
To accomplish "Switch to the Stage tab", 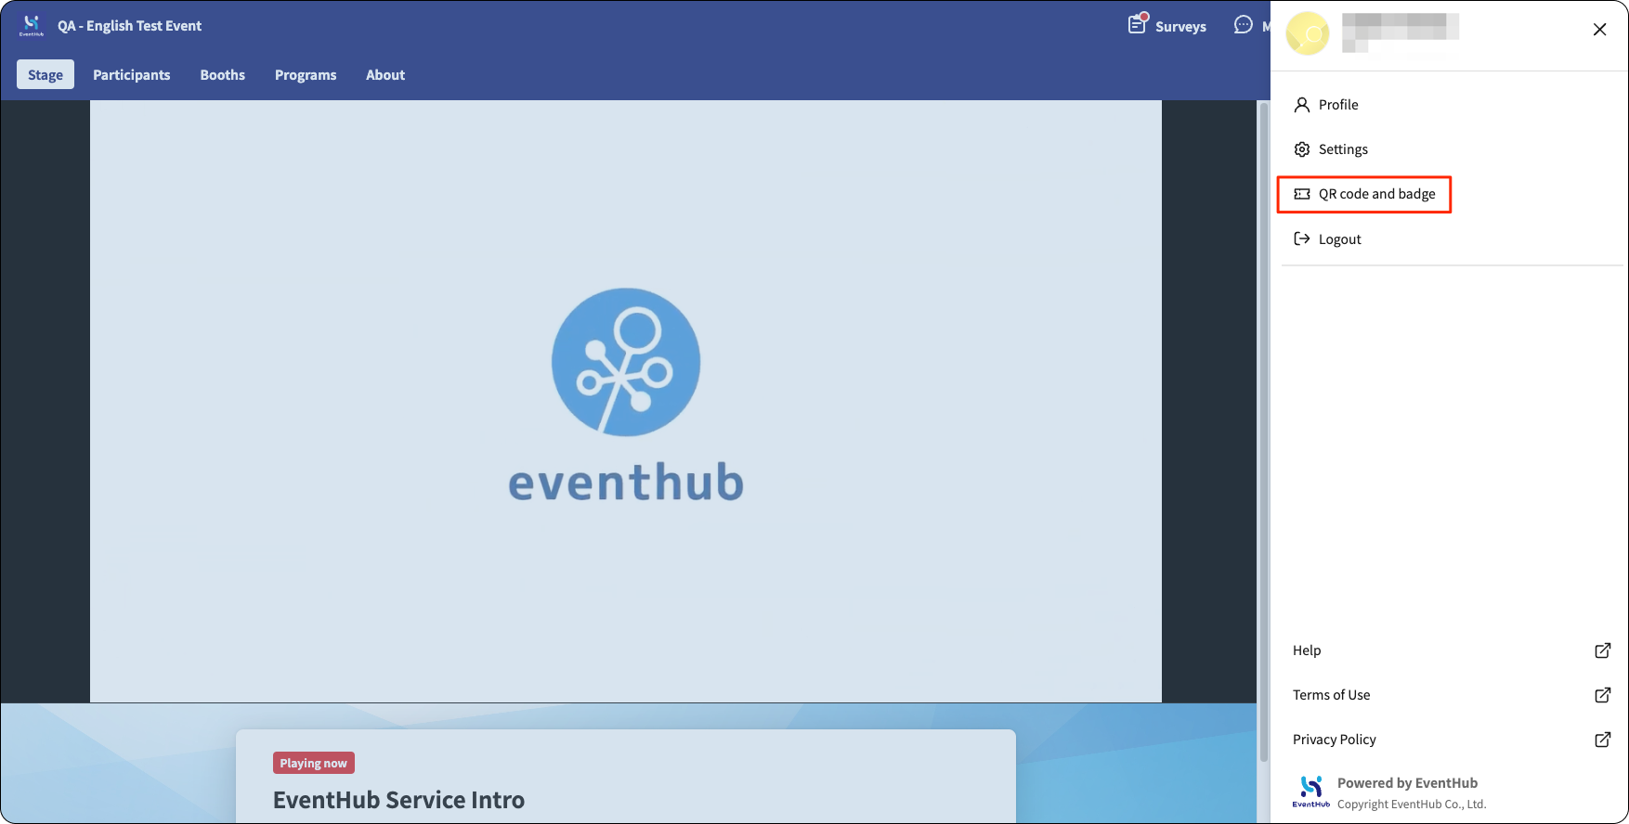I will point(46,74).
